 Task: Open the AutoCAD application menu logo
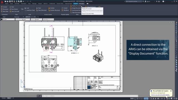tap(2, 2)
